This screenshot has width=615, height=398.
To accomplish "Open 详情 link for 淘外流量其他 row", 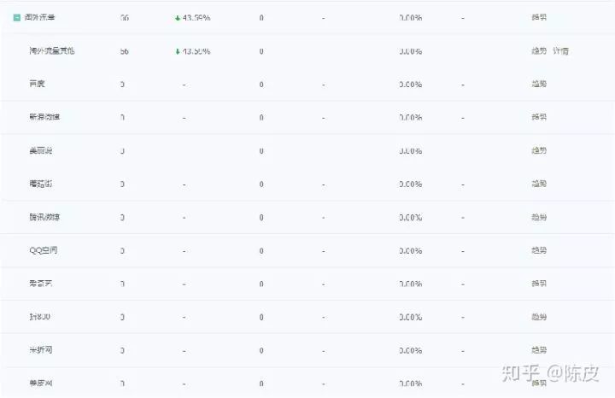I will [x=560, y=50].
